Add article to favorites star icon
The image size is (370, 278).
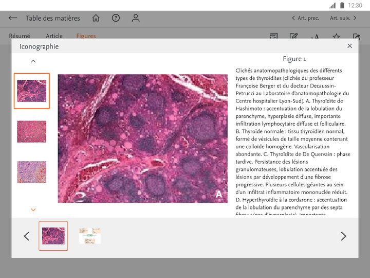tap(336, 37)
